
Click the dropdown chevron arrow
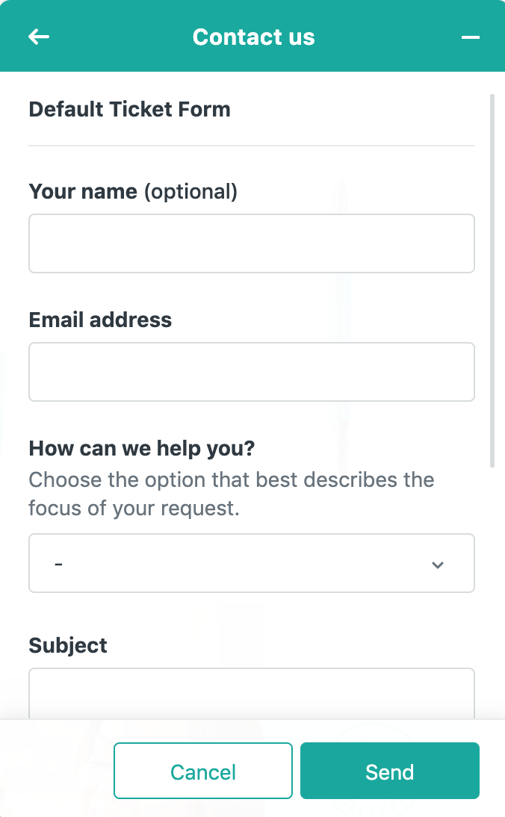(438, 565)
